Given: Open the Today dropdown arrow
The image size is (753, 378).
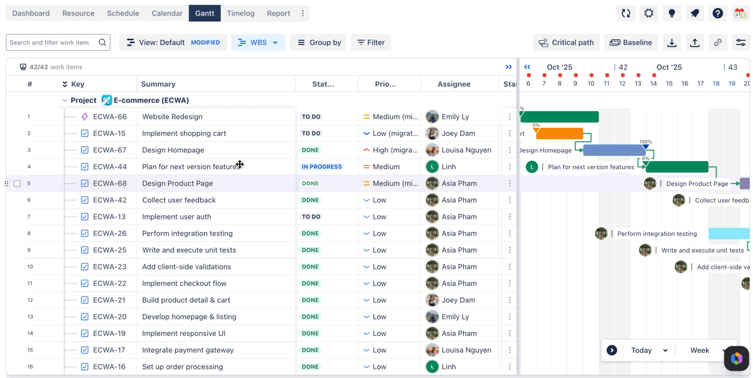Looking at the screenshot, I should tap(665, 350).
